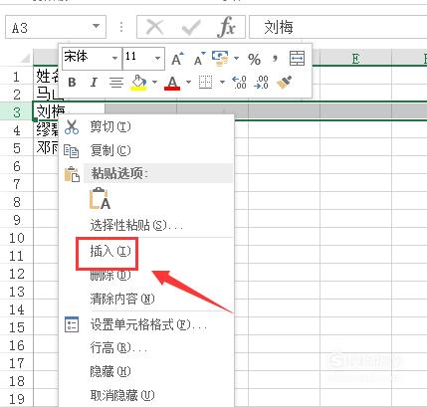Screen dimensions: 427x407
Task: Click the paste keep text only icon
Action: click(x=100, y=198)
